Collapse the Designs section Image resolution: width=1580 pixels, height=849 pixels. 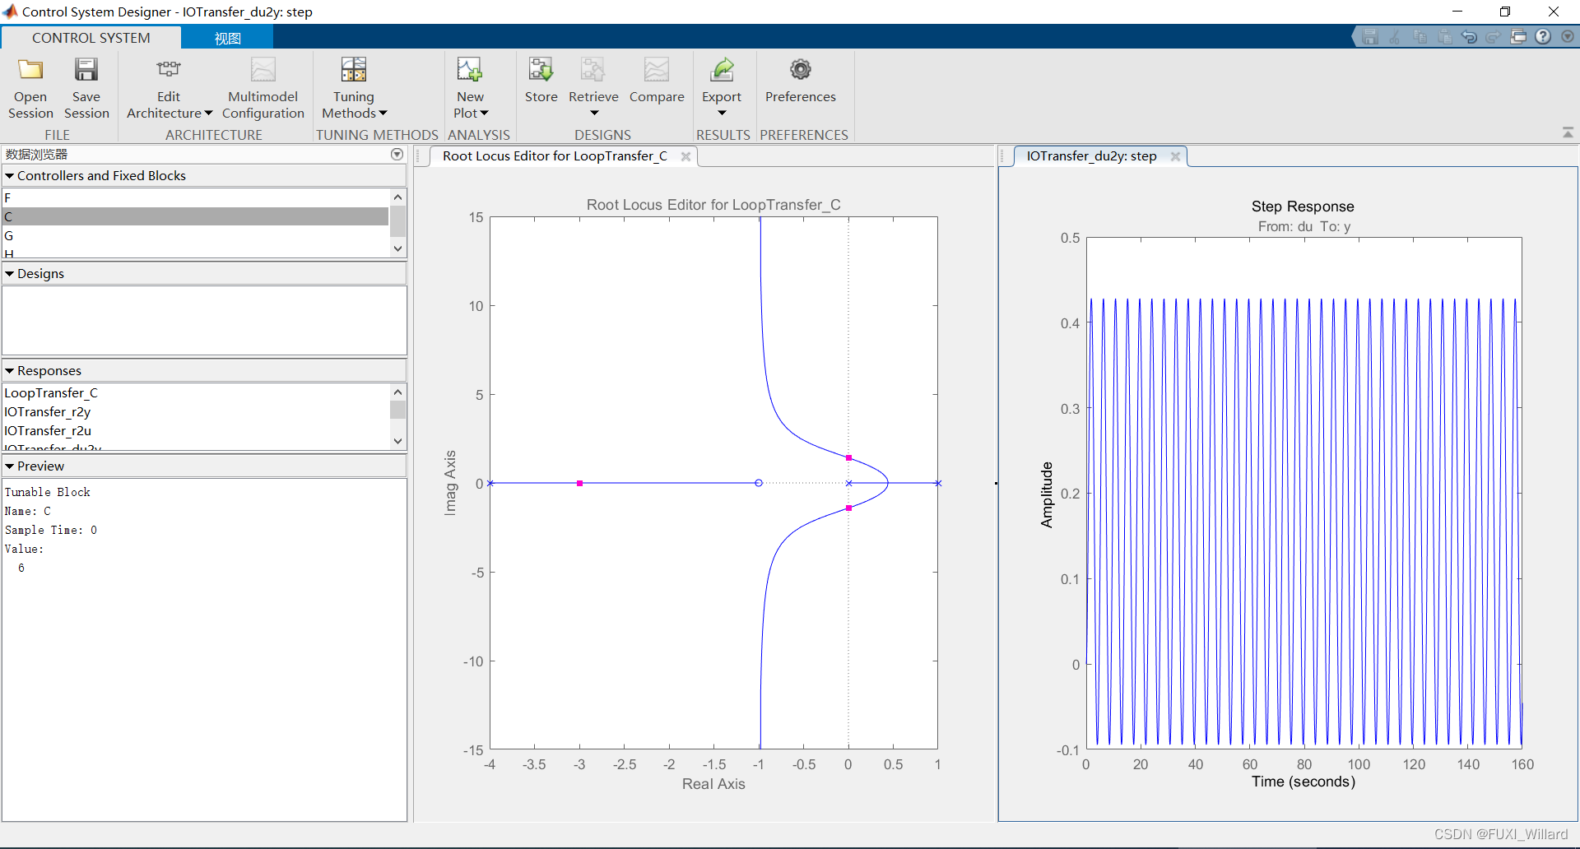[x=10, y=273]
